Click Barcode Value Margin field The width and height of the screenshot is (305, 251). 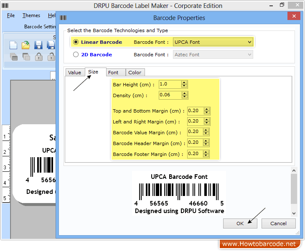(x=195, y=132)
